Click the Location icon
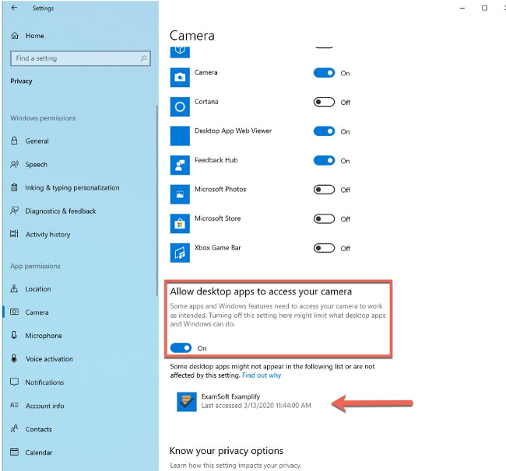The height and width of the screenshot is (471, 506). [x=14, y=288]
